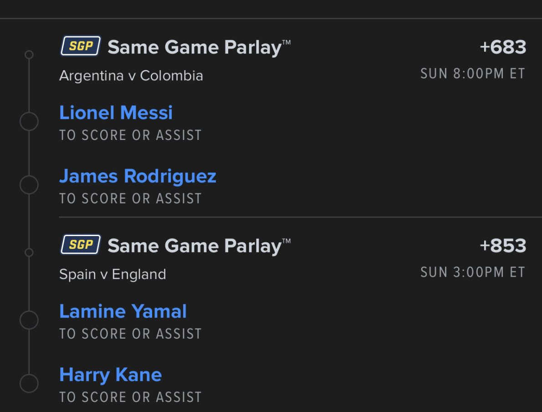Image resolution: width=542 pixels, height=412 pixels.
Task: Click the small timeline dot next to the first Same Game Parlay
Action: coord(29,55)
